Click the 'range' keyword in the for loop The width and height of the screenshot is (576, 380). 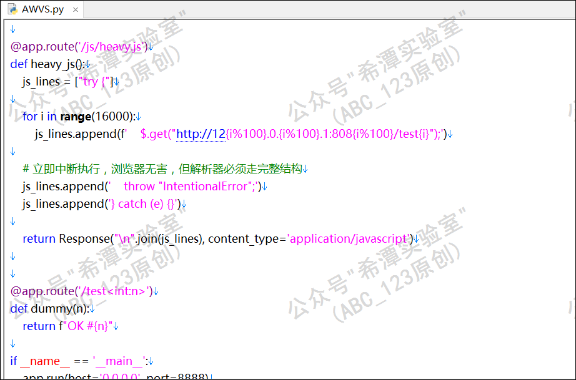point(76,117)
